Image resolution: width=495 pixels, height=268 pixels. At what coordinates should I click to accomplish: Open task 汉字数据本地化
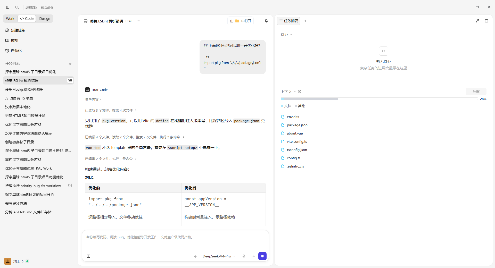[x=39, y=107]
